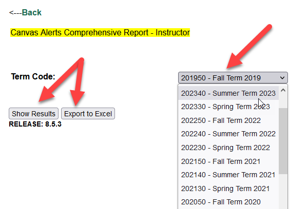Click the chevron arrow on the term selector
The width and height of the screenshot is (308, 209).
tap(281, 78)
